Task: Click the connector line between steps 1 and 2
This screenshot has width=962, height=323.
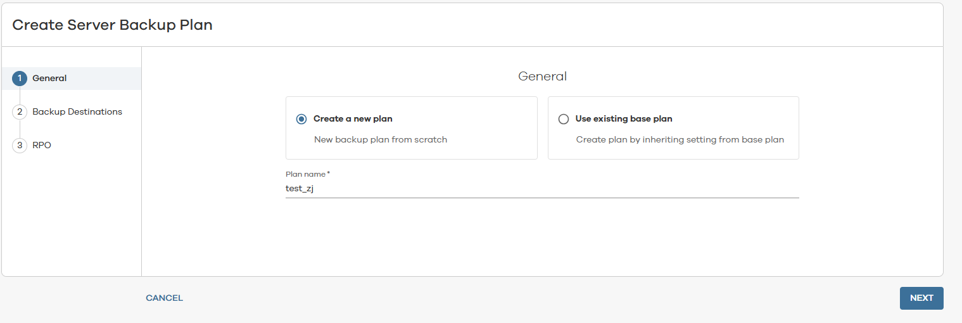Action: coord(20,95)
